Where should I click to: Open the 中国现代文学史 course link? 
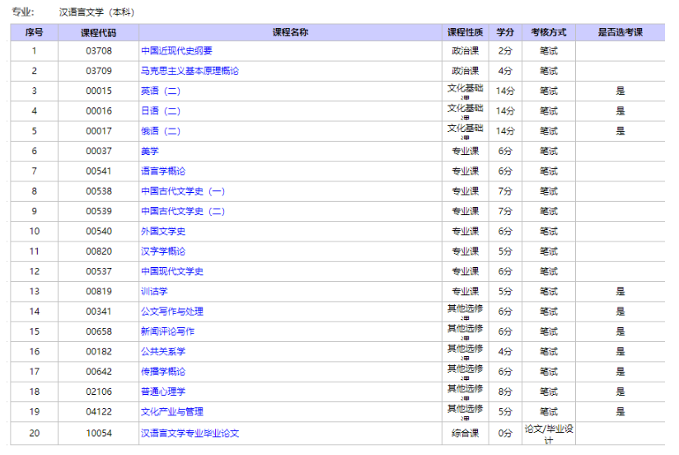(x=172, y=271)
